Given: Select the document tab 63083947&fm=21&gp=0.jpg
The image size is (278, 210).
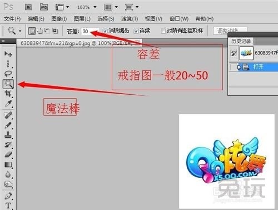Looking at the screenshot, I should point(79,43).
